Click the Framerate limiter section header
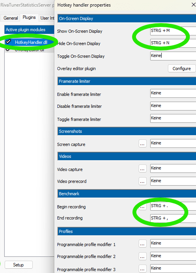The image size is (196, 273). 127,81
